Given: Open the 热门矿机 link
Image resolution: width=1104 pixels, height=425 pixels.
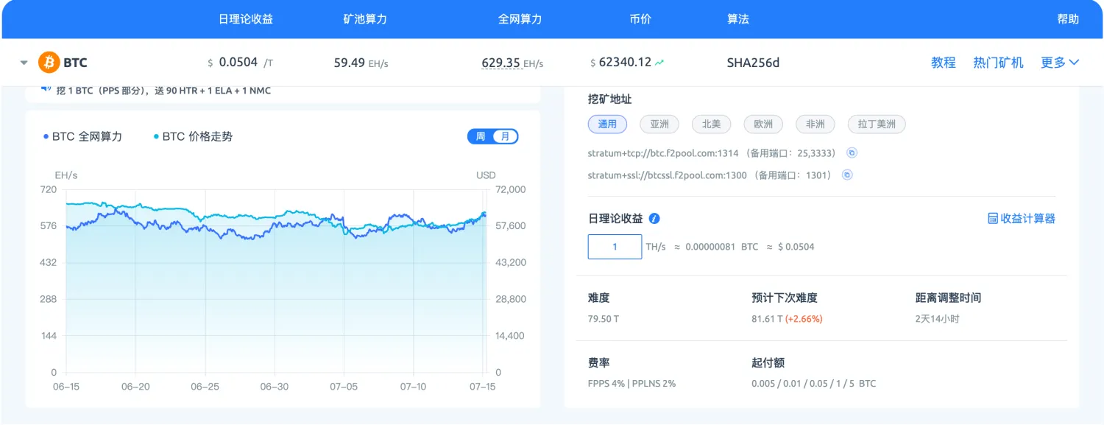Looking at the screenshot, I should pos(997,63).
